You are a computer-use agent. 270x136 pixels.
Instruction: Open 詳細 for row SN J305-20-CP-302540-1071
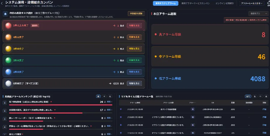tap(264, 125)
